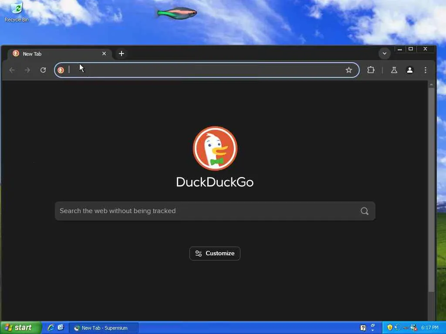Screen dimensions: 446x334
Task: Click the help question-mark taskbar icon
Action: [x=363, y=328]
